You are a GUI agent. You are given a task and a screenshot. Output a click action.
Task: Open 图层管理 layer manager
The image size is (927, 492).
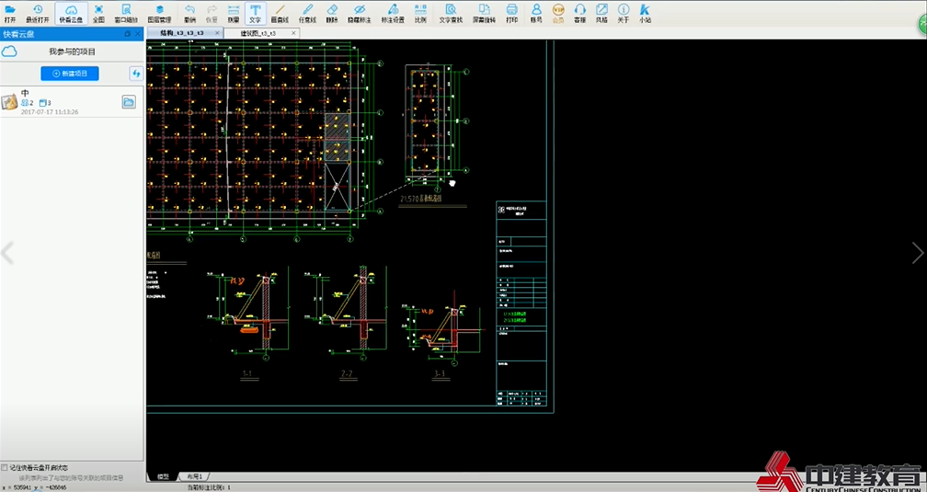159,13
